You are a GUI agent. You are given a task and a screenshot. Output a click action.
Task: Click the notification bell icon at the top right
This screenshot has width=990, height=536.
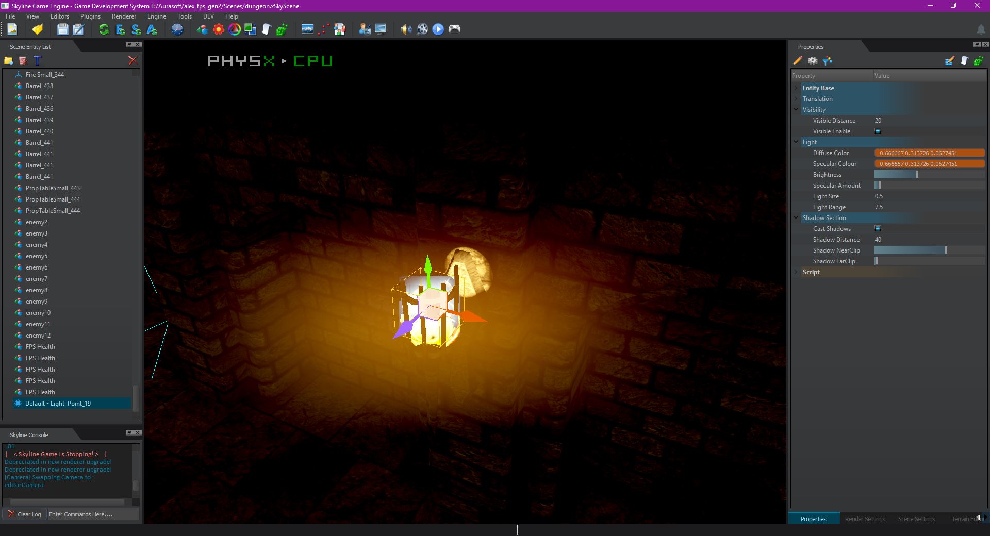(x=981, y=29)
